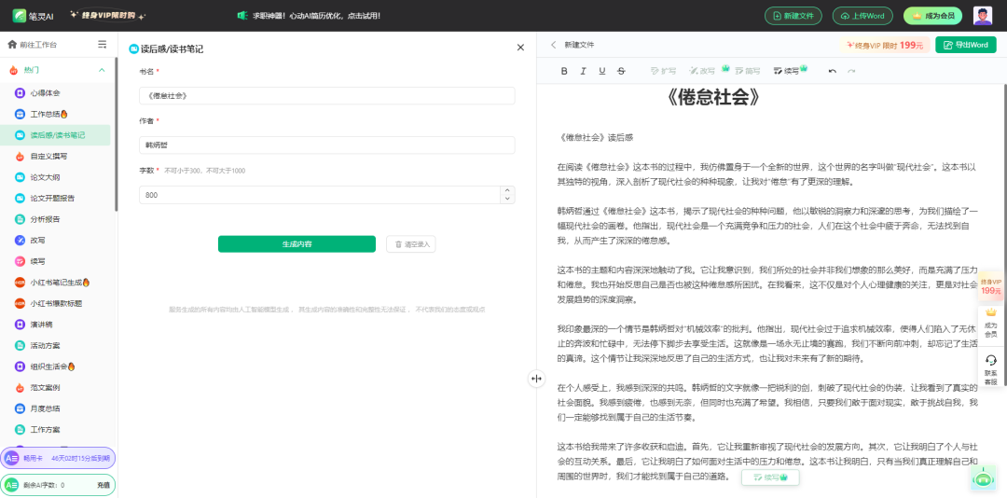The image size is (1007, 498).
Task: Open the user avatar menu
Action: coord(983,16)
